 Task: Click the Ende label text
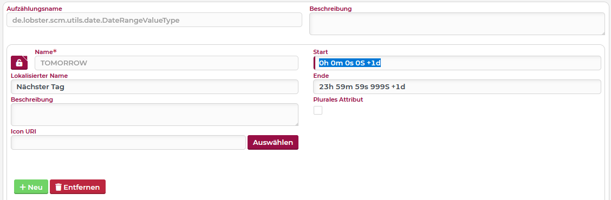pos(321,76)
